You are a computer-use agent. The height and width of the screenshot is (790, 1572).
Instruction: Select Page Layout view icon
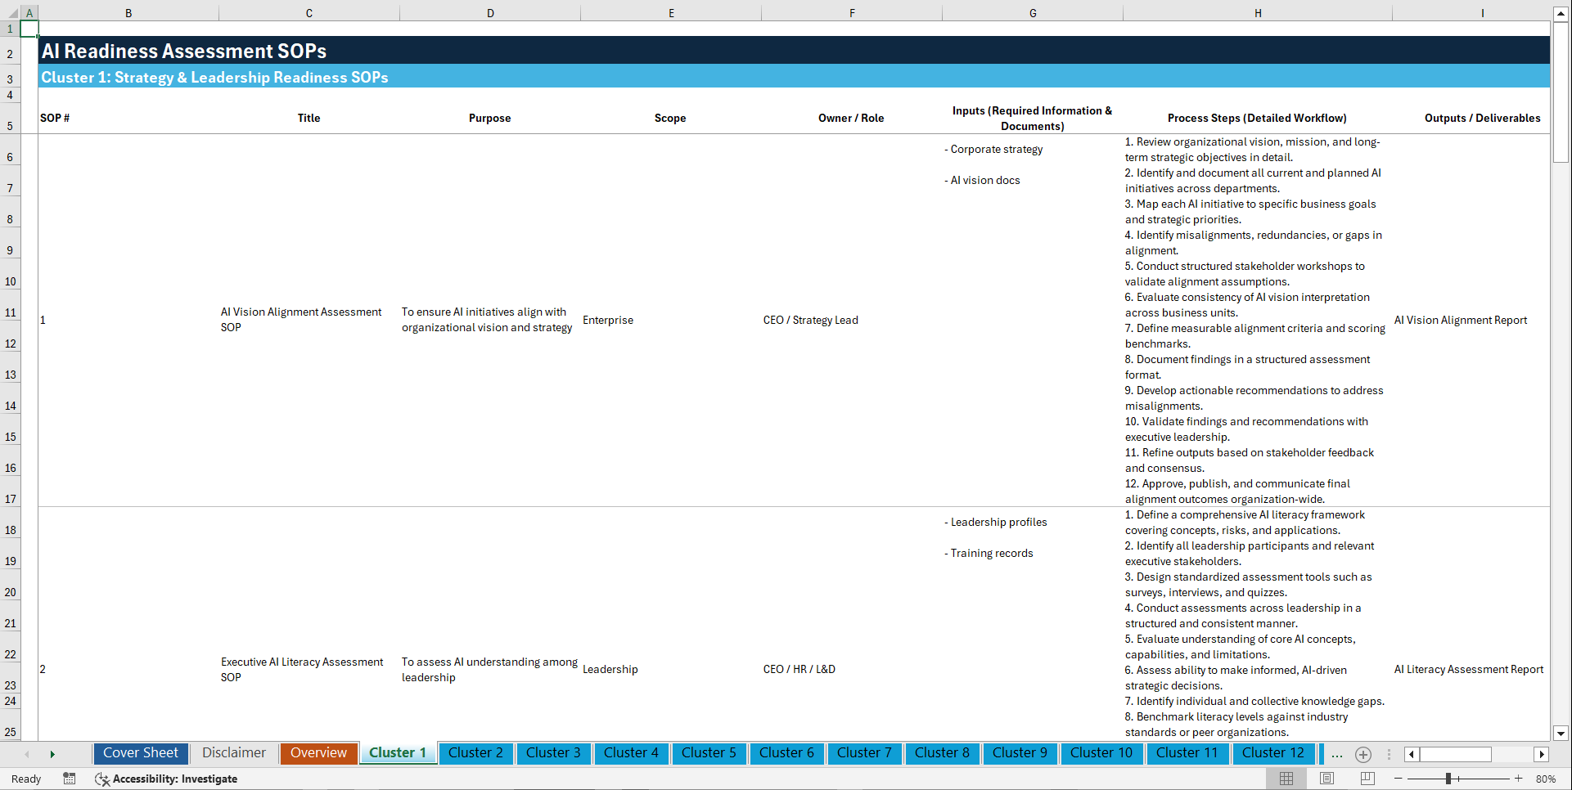coord(1327,779)
